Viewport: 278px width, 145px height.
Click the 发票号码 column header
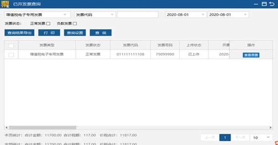tap(165, 45)
